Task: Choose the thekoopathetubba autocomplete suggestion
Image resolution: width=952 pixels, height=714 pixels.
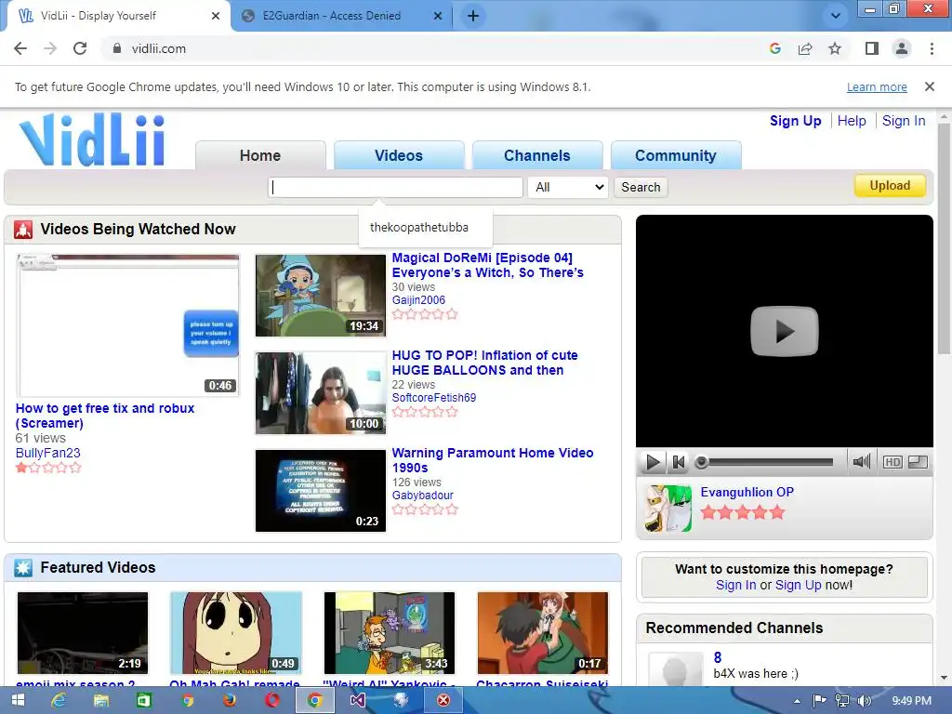Action: (425, 228)
